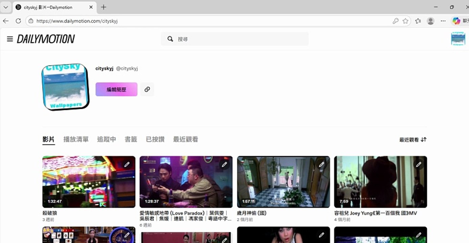Click the cityskyj channel name
Screen dimensions: 469x243
point(104,69)
